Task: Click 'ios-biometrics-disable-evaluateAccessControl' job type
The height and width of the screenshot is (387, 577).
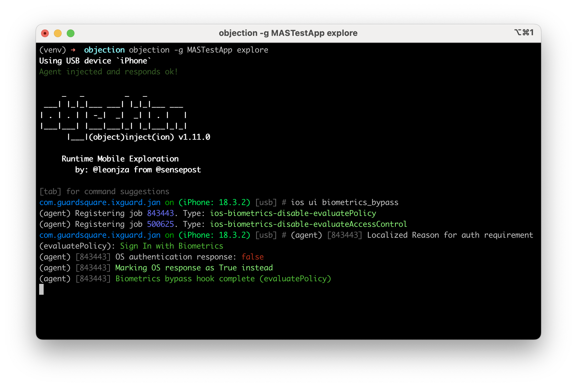Action: click(308, 224)
